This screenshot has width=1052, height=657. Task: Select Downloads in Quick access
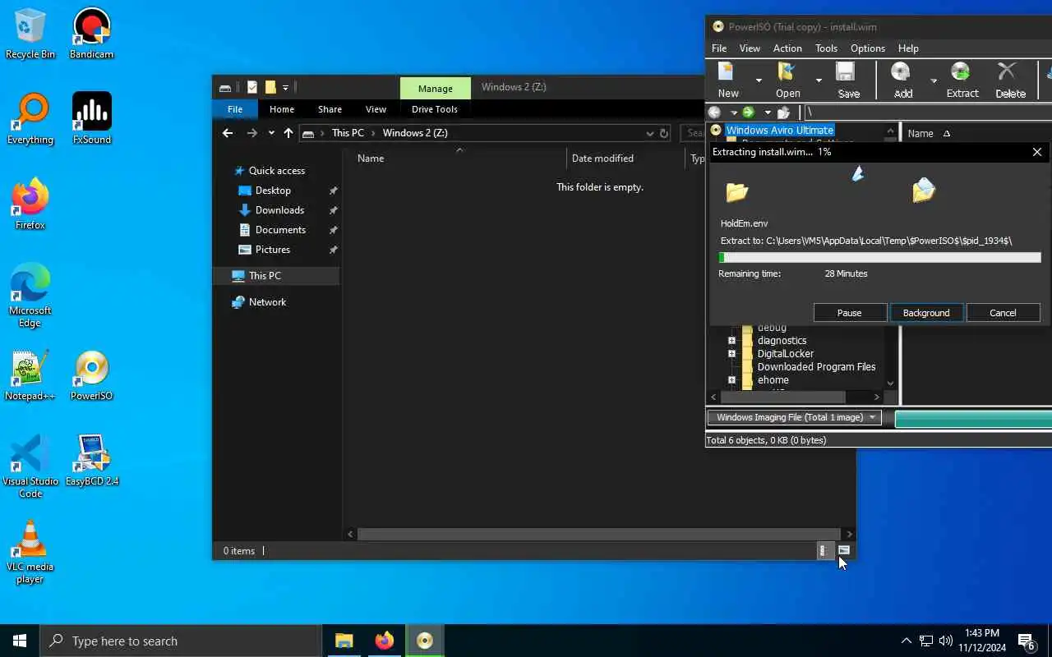(279, 210)
